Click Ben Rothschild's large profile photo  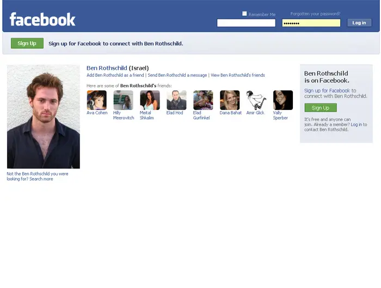click(44, 117)
